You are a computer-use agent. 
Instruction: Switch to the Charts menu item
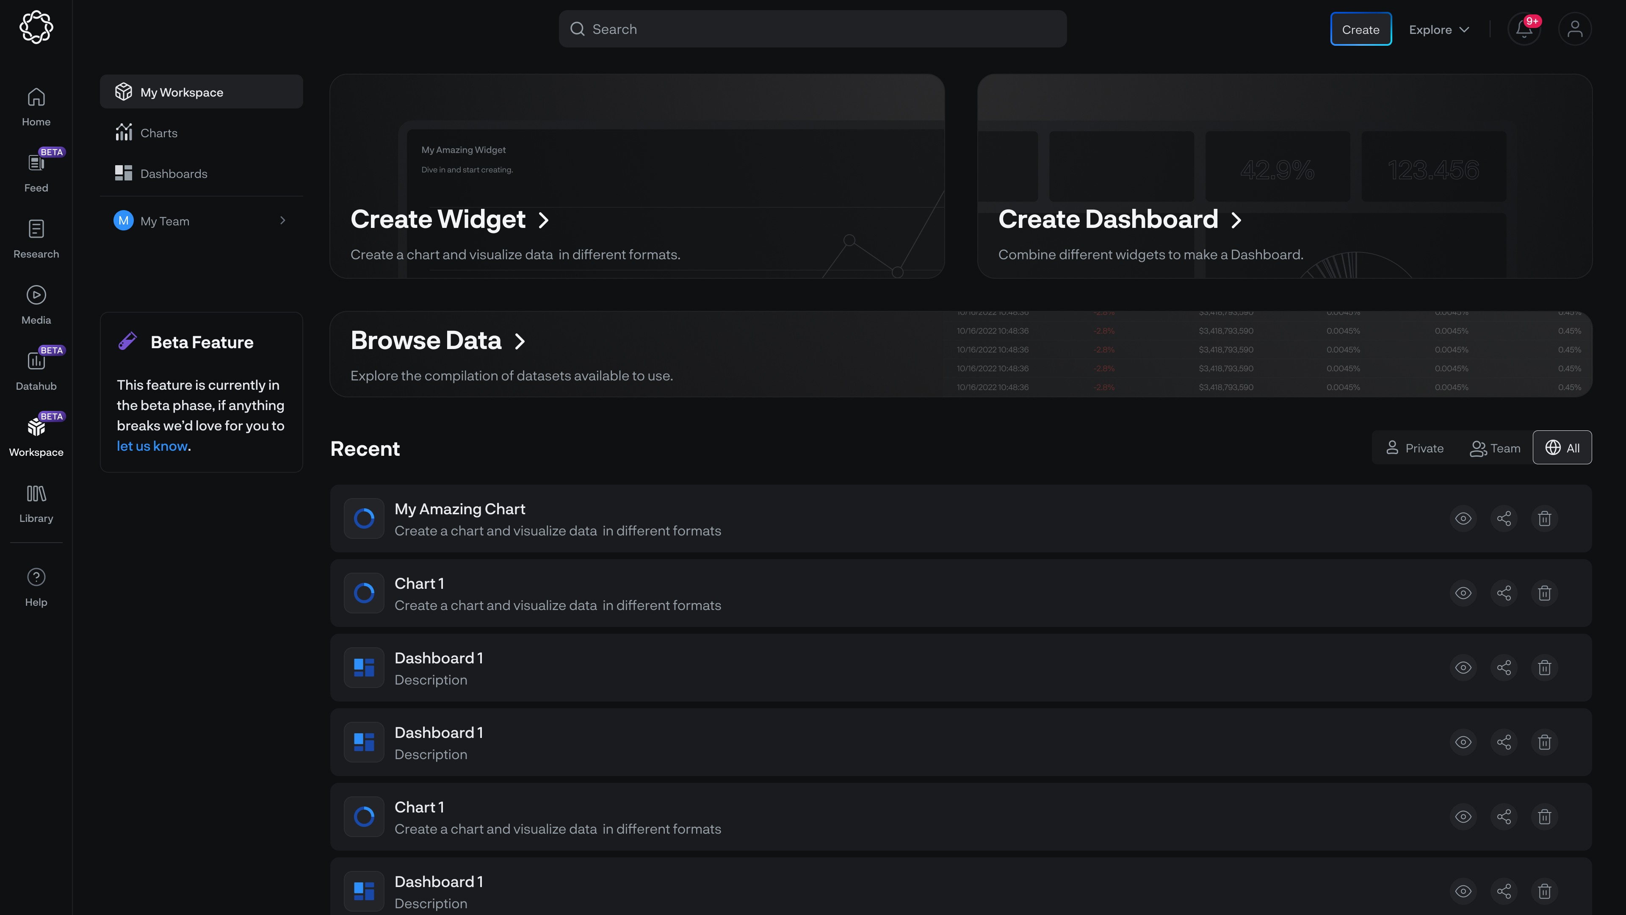[158, 133]
